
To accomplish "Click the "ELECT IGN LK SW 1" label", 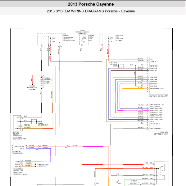I will click(x=157, y=108).
